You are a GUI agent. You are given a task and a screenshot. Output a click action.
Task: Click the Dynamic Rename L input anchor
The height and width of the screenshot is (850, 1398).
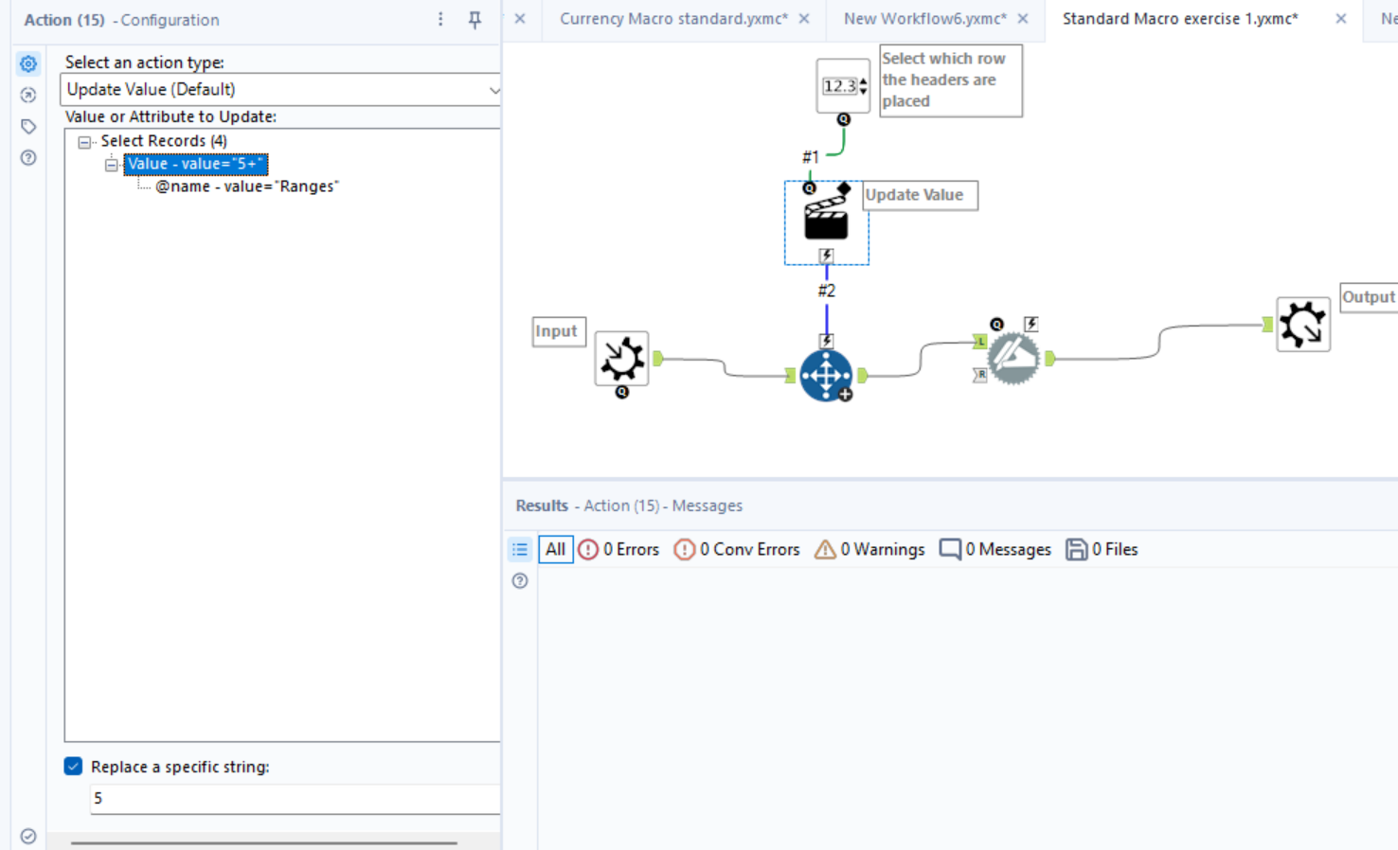pyautogui.click(x=980, y=342)
